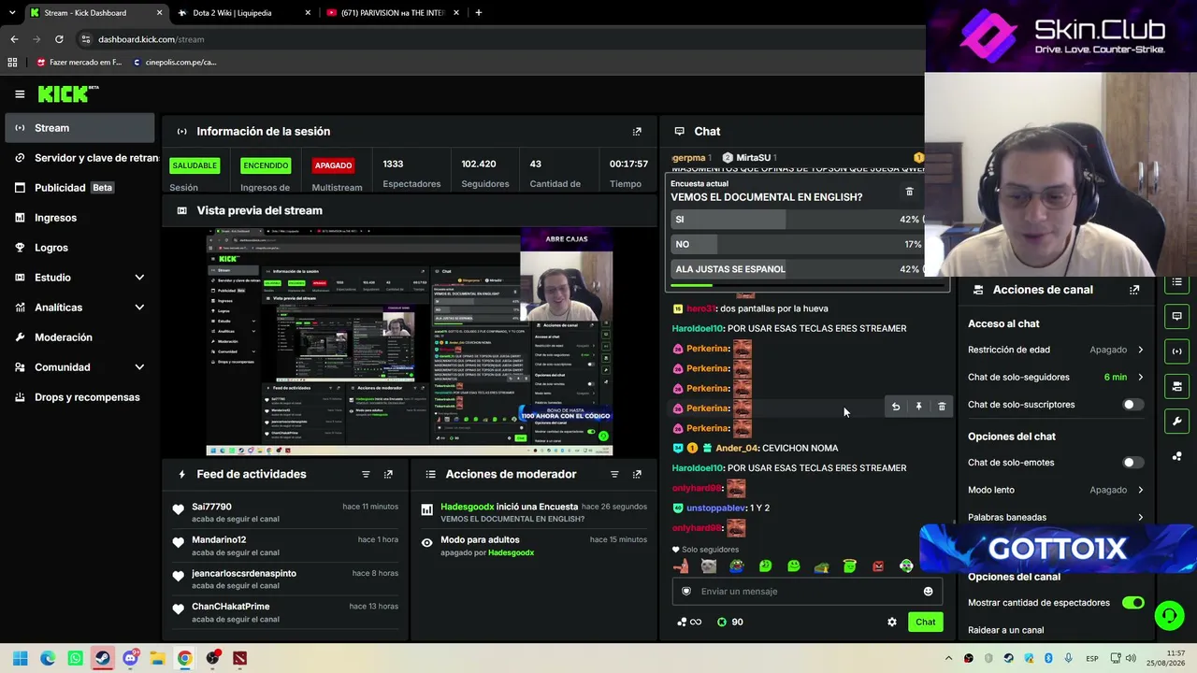Image resolution: width=1197 pixels, height=673 pixels.
Task: Open the Windows Start menu
Action: point(20,658)
